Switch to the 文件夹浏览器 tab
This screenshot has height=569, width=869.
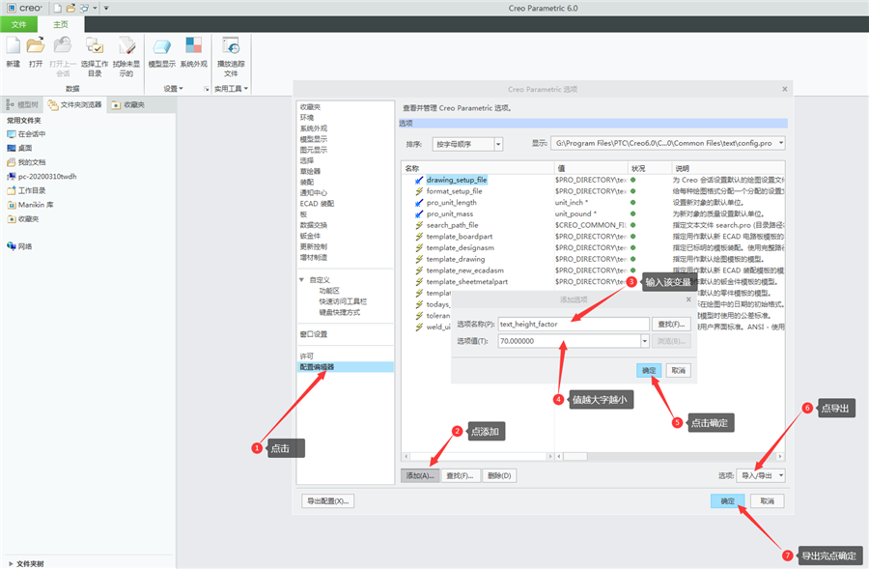click(x=74, y=104)
